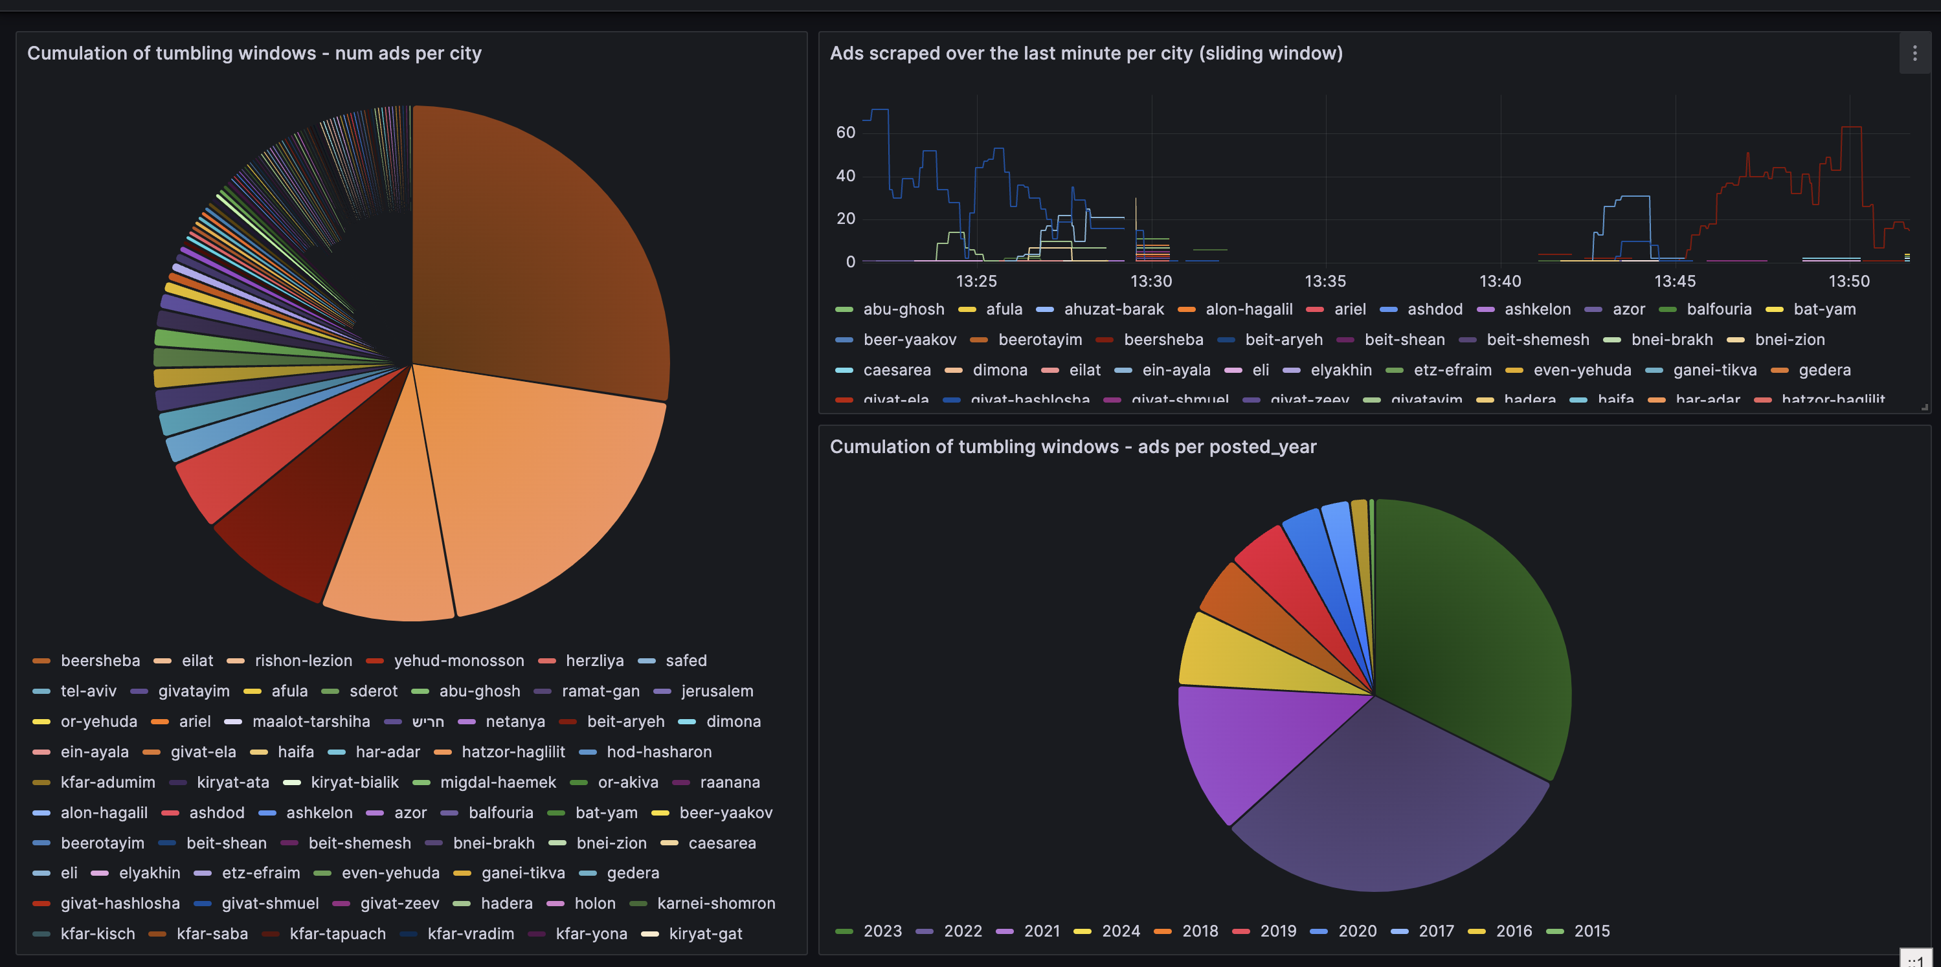This screenshot has height=967, width=1941.
Task: Select beersheba in the sliding window legend
Action: (x=1163, y=340)
